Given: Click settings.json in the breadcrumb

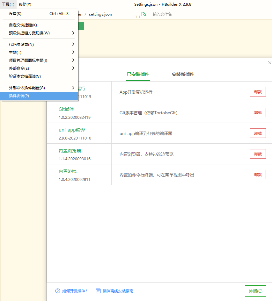Looking at the screenshot, I should (100, 14).
